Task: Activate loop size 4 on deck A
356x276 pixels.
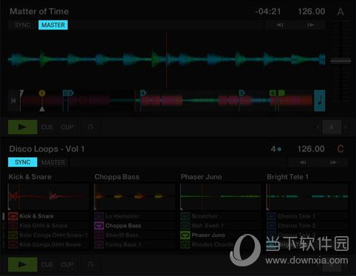Action: (332, 127)
